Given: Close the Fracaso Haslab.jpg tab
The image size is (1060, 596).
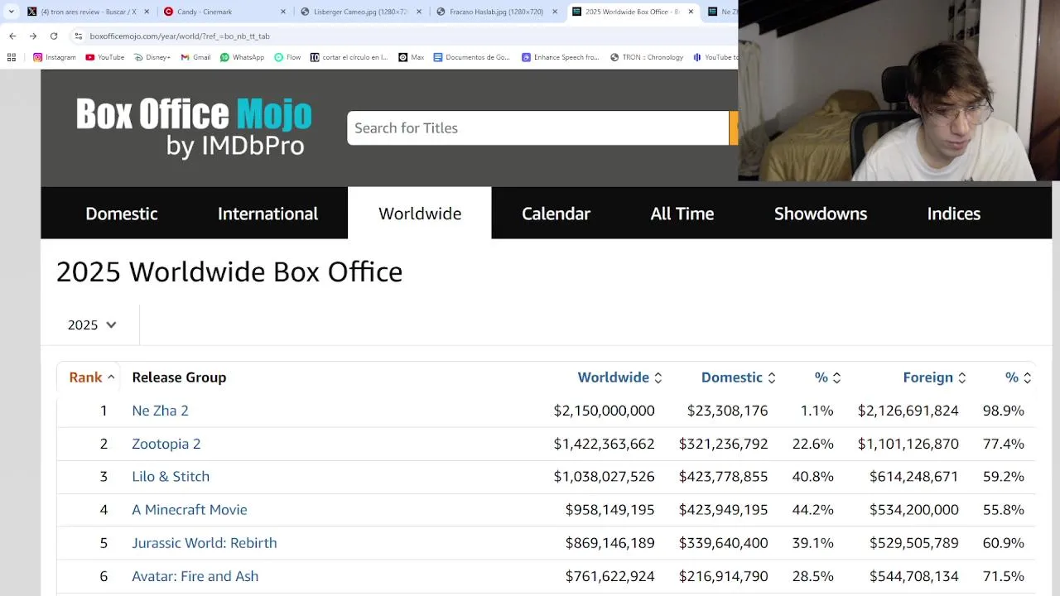Looking at the screenshot, I should [x=555, y=12].
